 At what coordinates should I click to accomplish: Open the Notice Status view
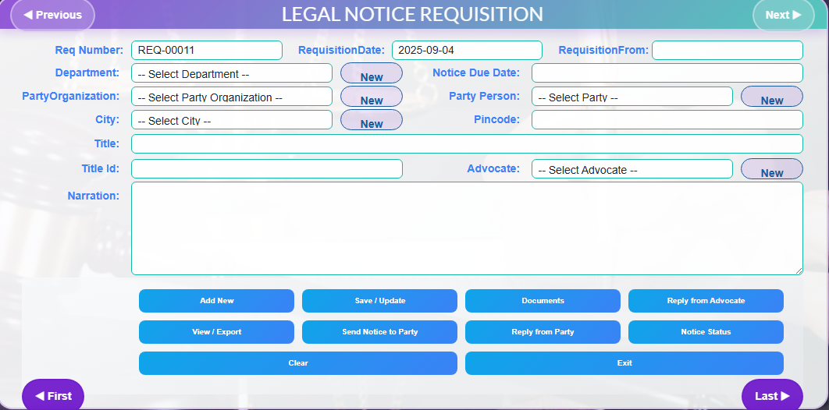(x=706, y=332)
